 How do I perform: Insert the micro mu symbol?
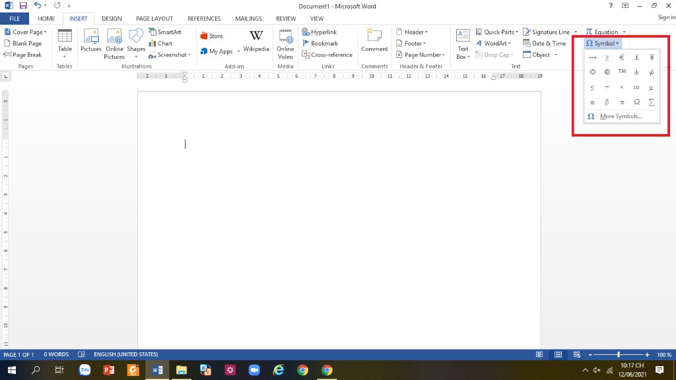pos(652,87)
